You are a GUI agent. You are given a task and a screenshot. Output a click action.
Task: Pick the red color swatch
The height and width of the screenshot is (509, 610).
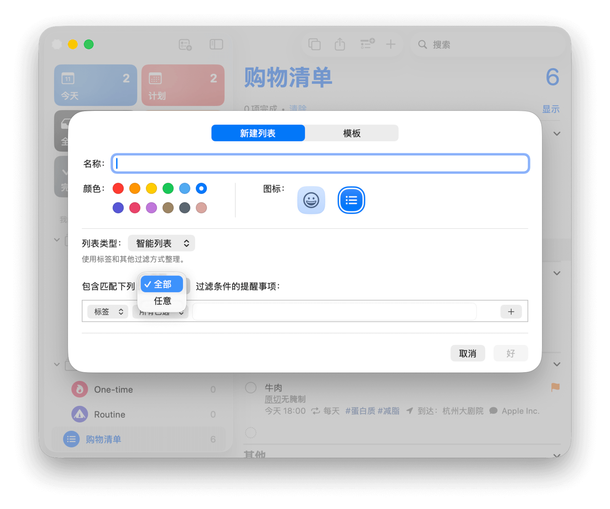click(x=118, y=188)
